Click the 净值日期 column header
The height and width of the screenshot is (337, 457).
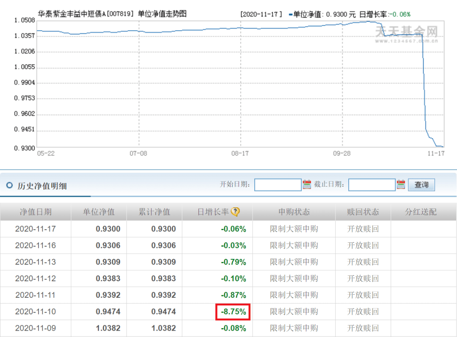click(36, 212)
